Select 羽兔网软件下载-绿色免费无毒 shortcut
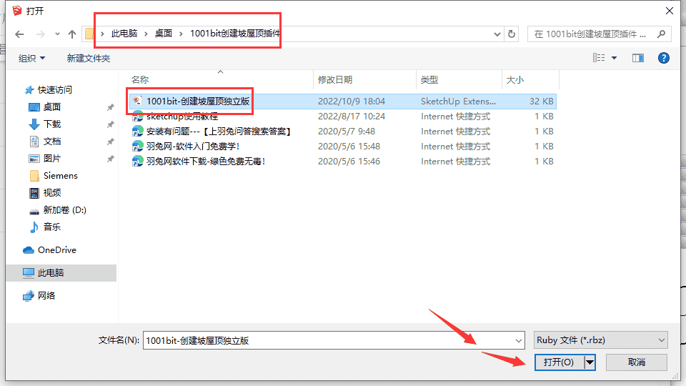 pyautogui.click(x=206, y=161)
